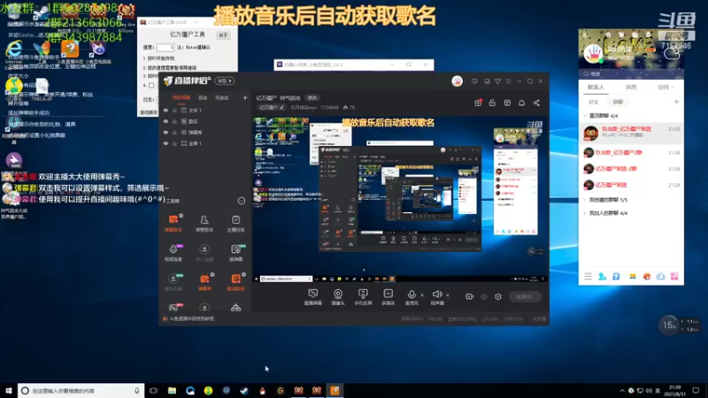708x398 pixels.
Task: Toggle visibility of 弹幕秀 source
Action: 165,132
